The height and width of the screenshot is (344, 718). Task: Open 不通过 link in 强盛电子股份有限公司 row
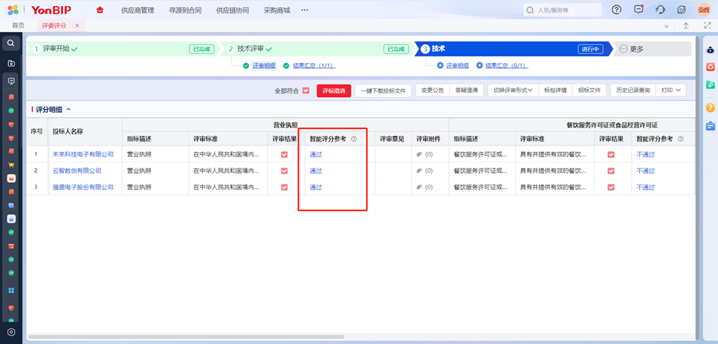point(645,188)
